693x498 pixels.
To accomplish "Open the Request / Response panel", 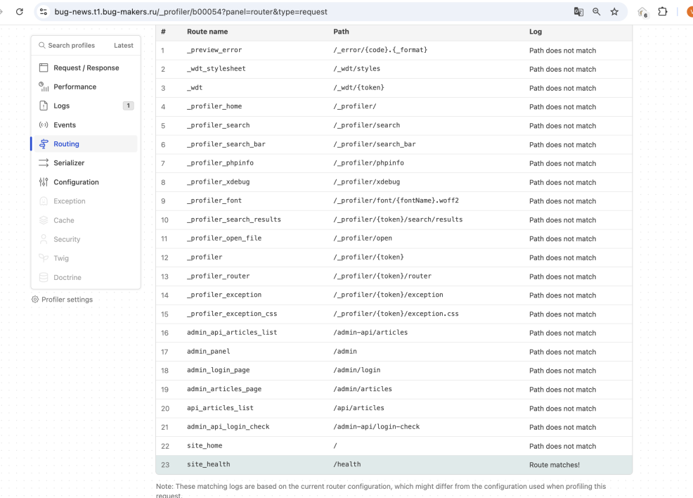I will 86,68.
